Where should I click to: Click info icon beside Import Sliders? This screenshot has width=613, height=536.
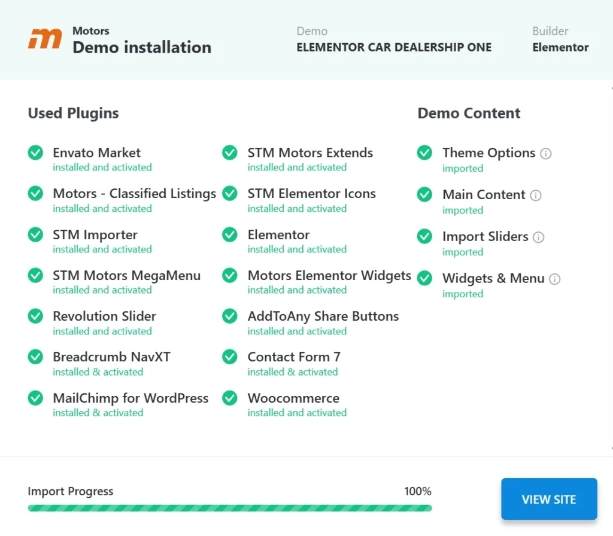click(539, 237)
